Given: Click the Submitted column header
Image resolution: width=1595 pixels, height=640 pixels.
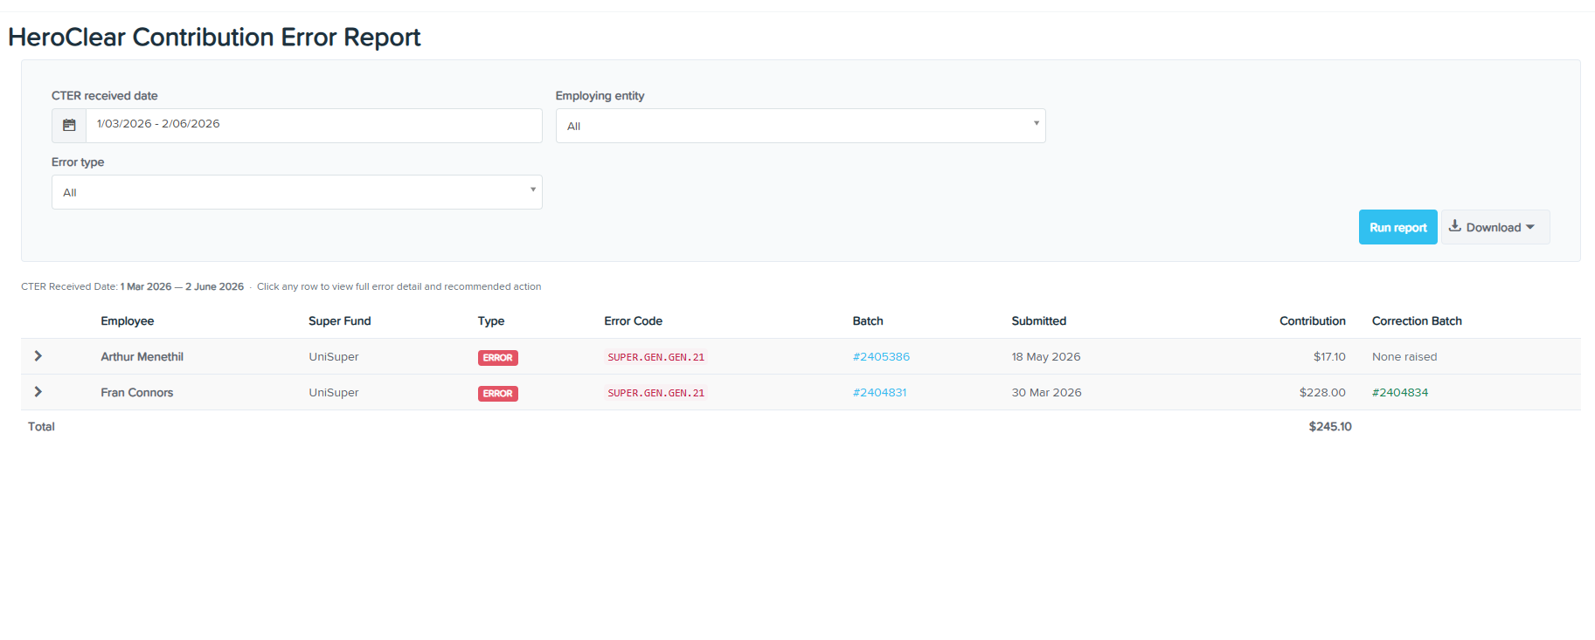Looking at the screenshot, I should coord(1039,321).
